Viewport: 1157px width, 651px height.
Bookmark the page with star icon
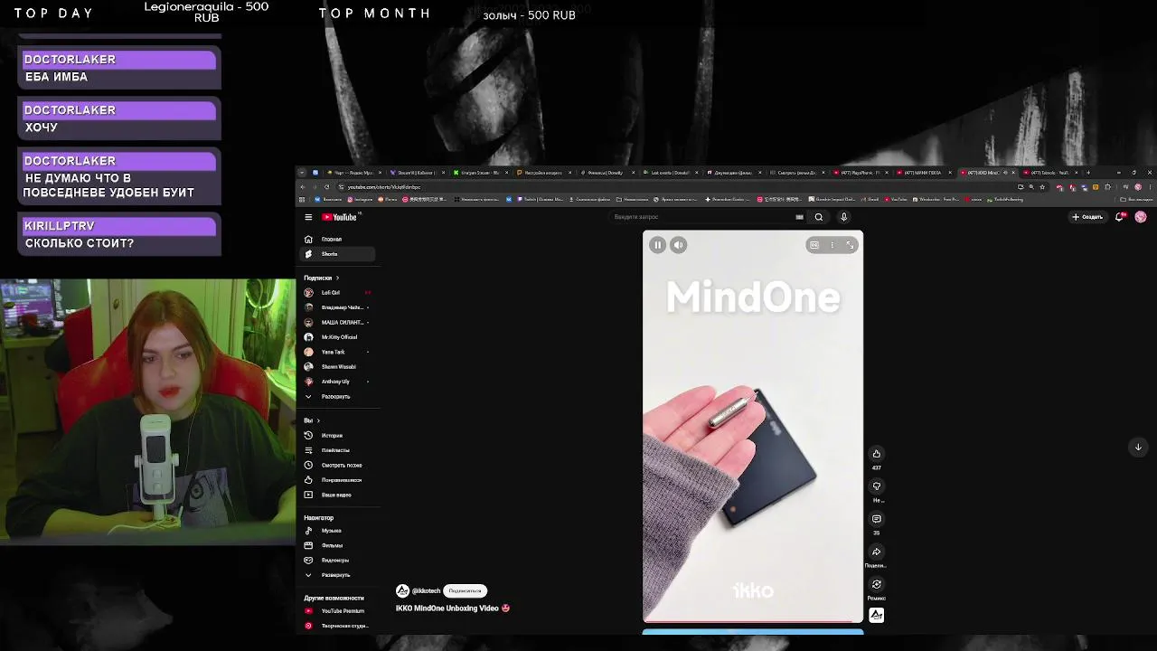point(1042,187)
